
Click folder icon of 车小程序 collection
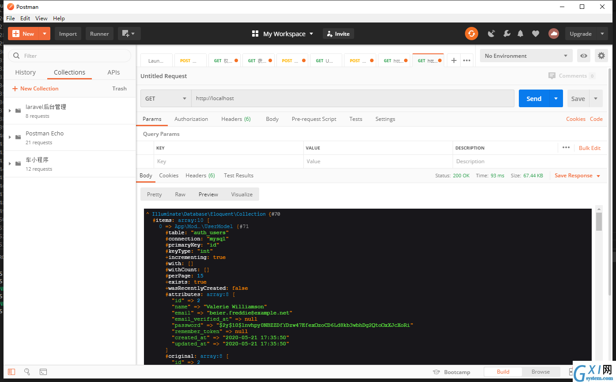[18, 164]
